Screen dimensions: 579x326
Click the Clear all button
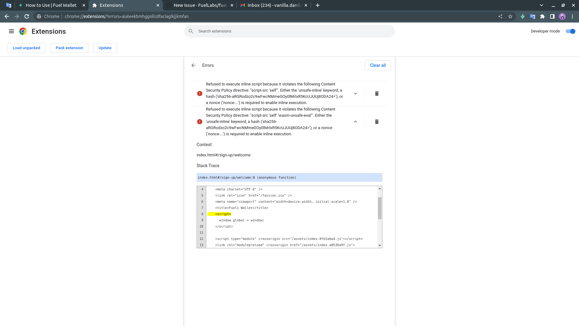(378, 65)
